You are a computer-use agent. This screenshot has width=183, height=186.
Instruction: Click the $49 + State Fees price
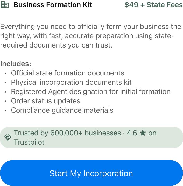153,5
